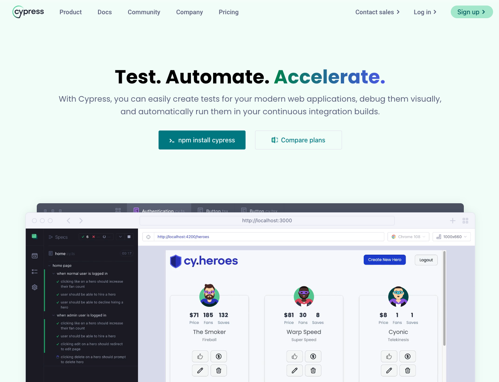The image size is (499, 382).
Task: Edit The Smoker hero using the pencil icon
Action: [200, 370]
